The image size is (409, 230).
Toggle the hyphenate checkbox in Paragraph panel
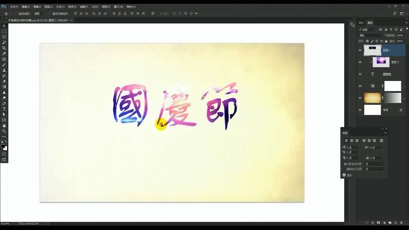click(344, 175)
